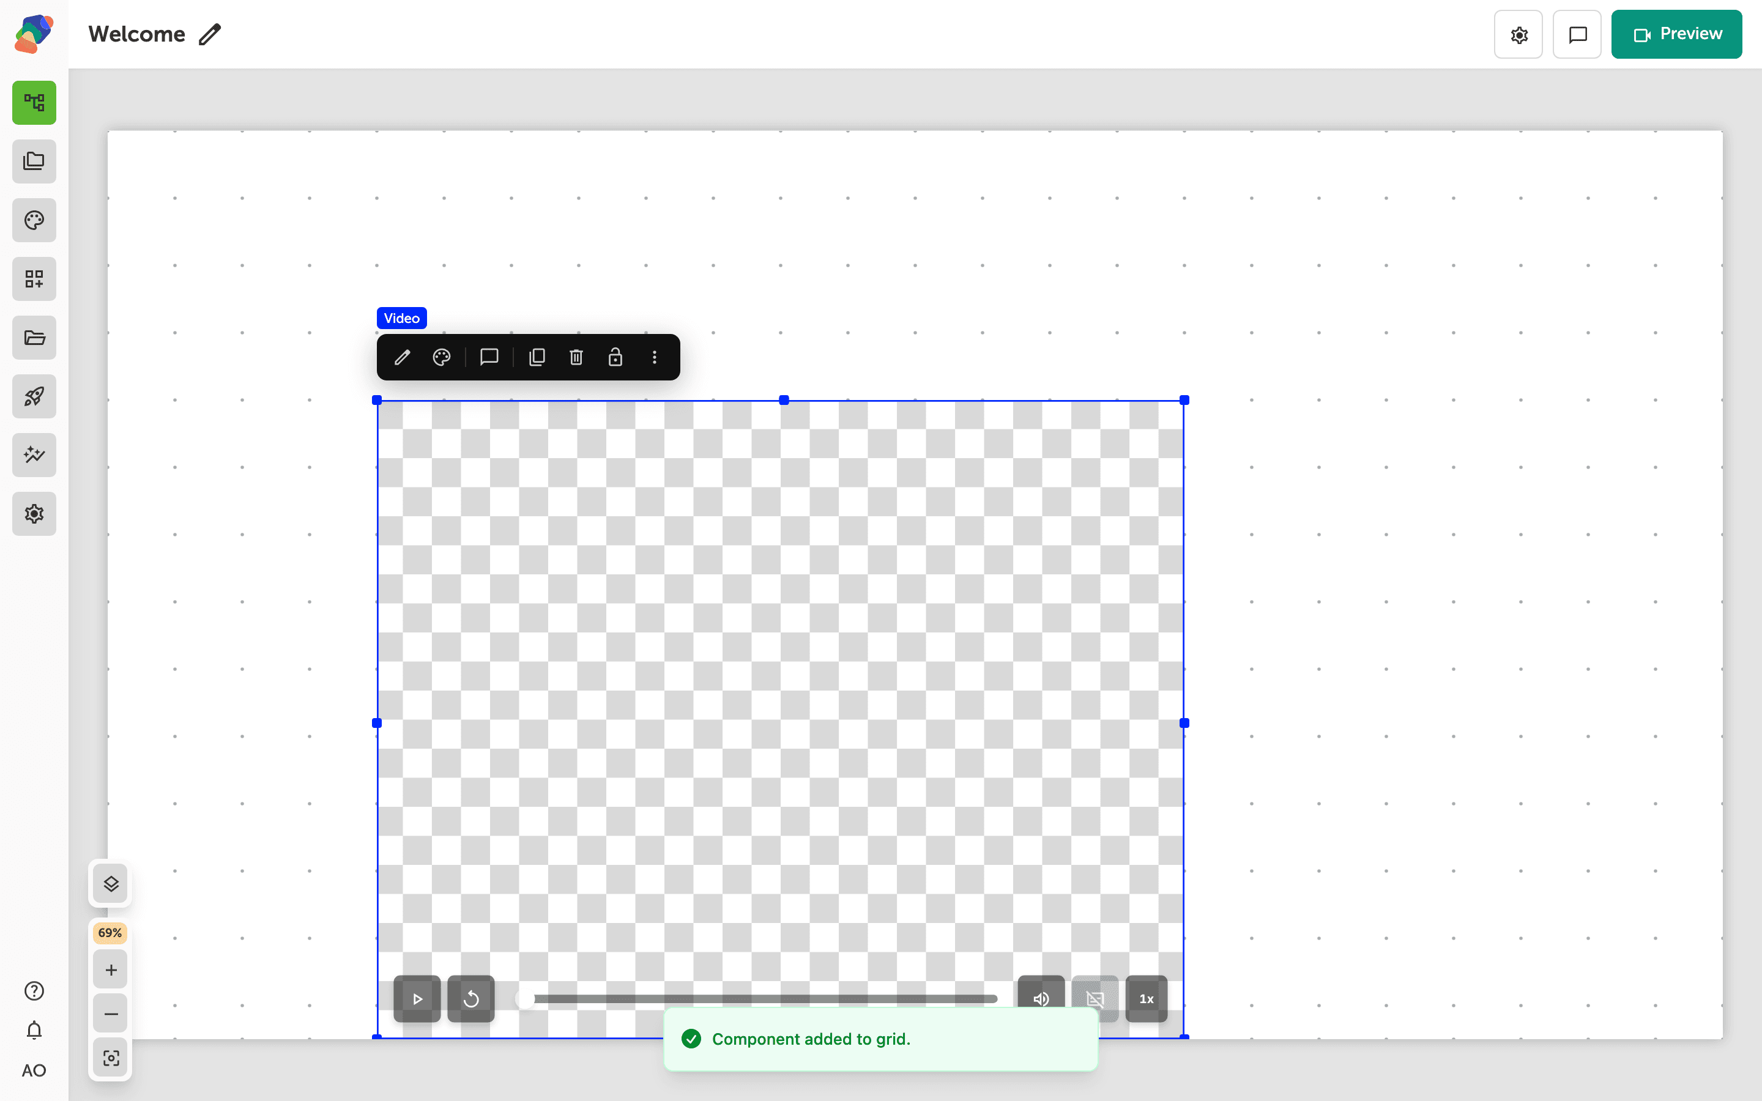The width and height of the screenshot is (1762, 1101).
Task: Open the layers panel button
Action: (x=111, y=884)
